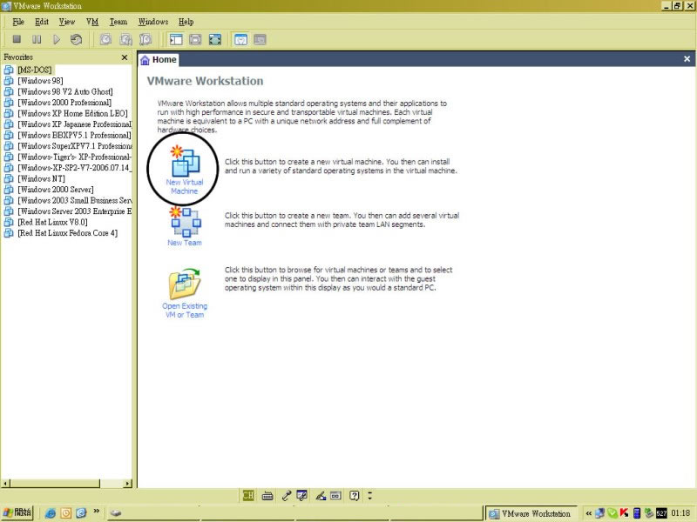Click the handwriting pad icon on language bar

point(301,496)
